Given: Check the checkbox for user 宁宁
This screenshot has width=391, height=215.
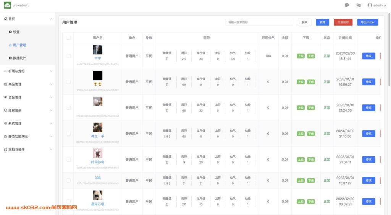Looking at the screenshot, I should pos(69,56).
